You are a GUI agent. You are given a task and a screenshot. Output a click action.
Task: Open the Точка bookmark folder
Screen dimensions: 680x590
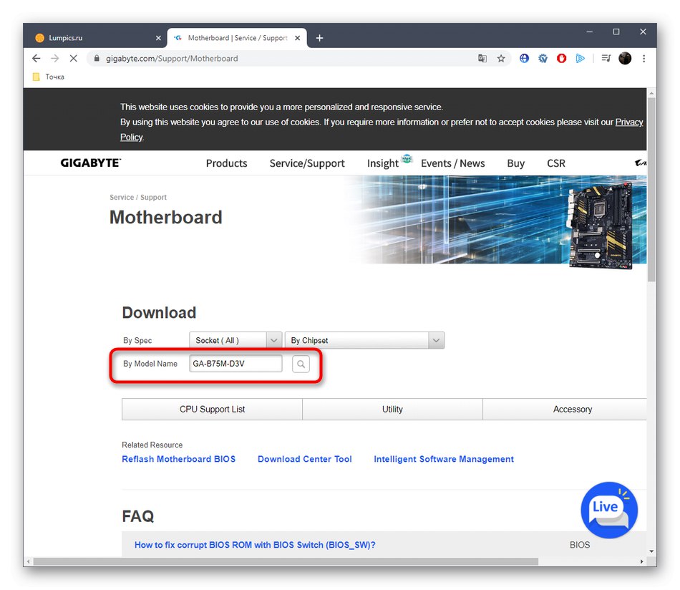pos(49,77)
